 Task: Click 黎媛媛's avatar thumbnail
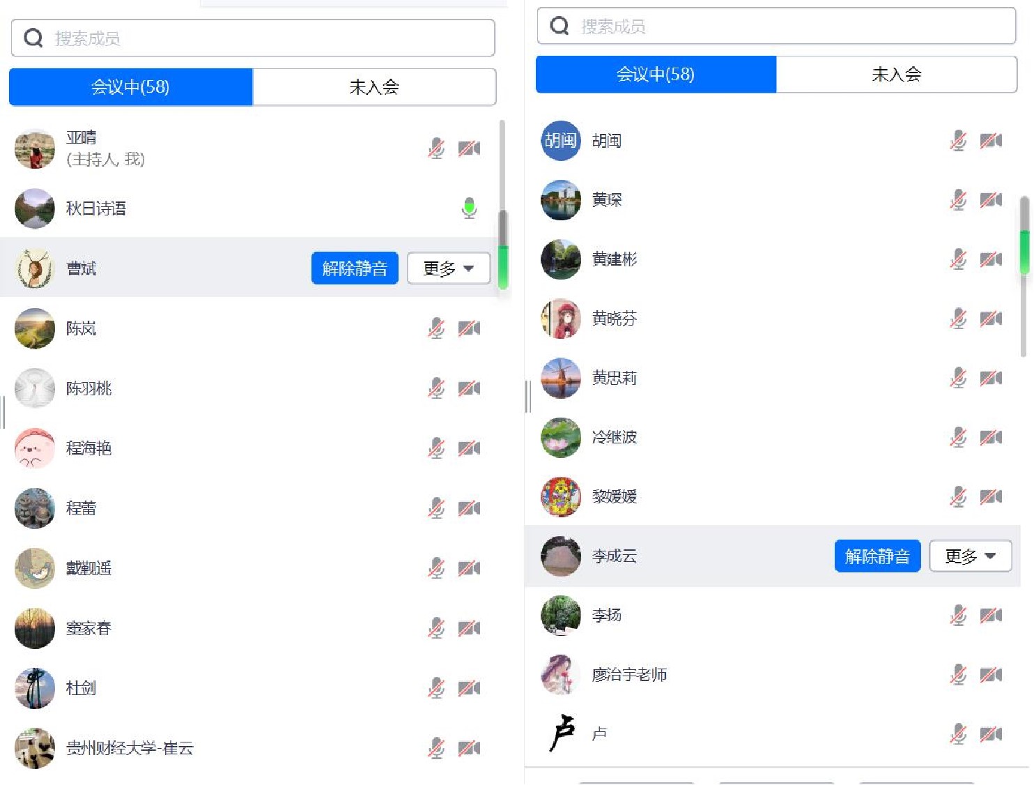[x=561, y=496]
